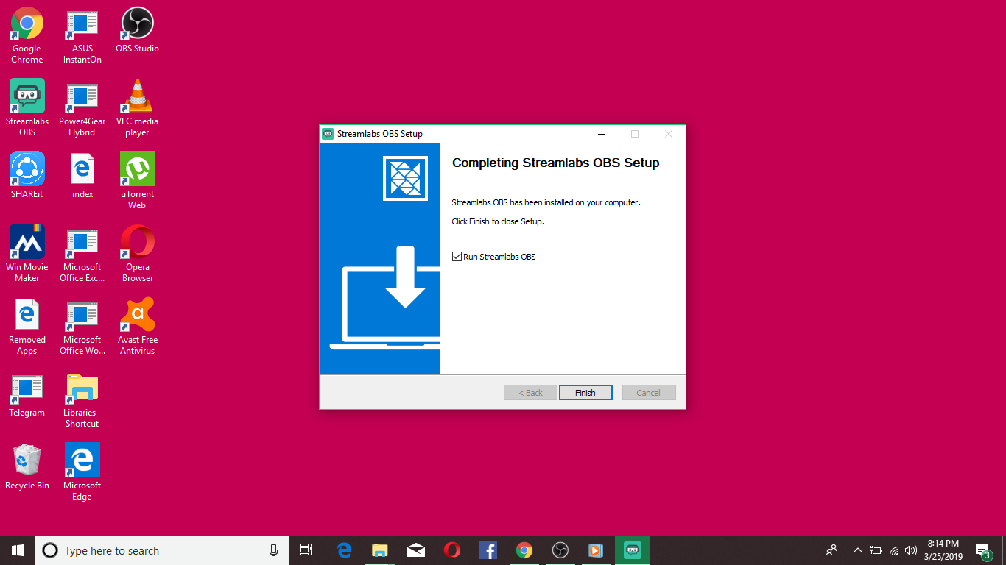Open the Wi-Fi network flyout
1006x565 pixels.
[894, 550]
